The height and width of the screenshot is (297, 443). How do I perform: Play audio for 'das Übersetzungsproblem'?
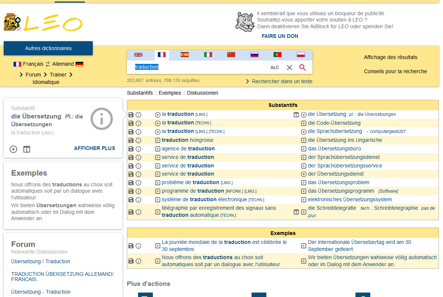(x=304, y=183)
